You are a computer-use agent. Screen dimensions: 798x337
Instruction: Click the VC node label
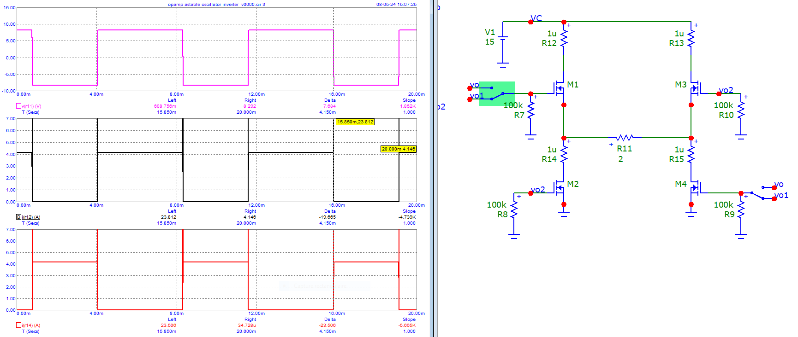(536, 18)
